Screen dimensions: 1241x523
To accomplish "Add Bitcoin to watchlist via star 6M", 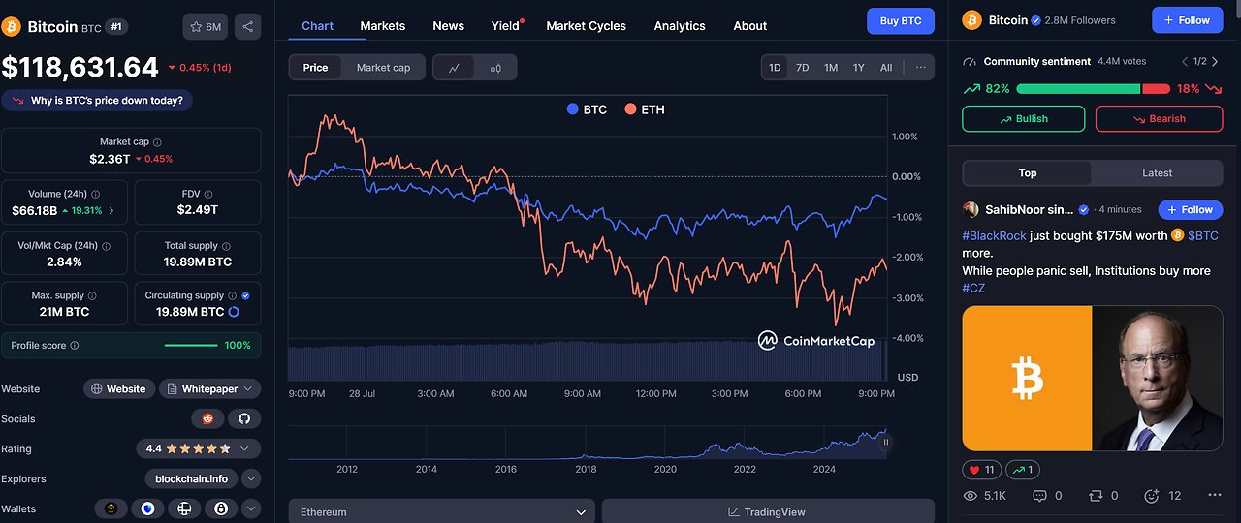I will tap(205, 27).
